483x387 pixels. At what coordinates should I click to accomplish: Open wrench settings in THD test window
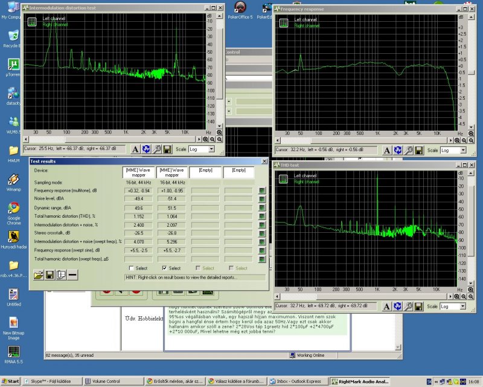click(x=408, y=307)
